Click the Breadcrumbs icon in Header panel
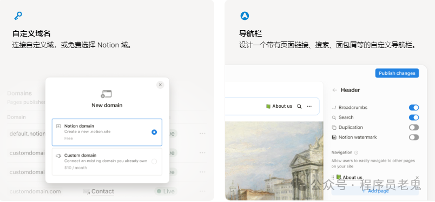Viewport: 435px width, 202px height. [x=334, y=108]
